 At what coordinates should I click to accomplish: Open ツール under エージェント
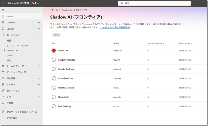point(10,55)
